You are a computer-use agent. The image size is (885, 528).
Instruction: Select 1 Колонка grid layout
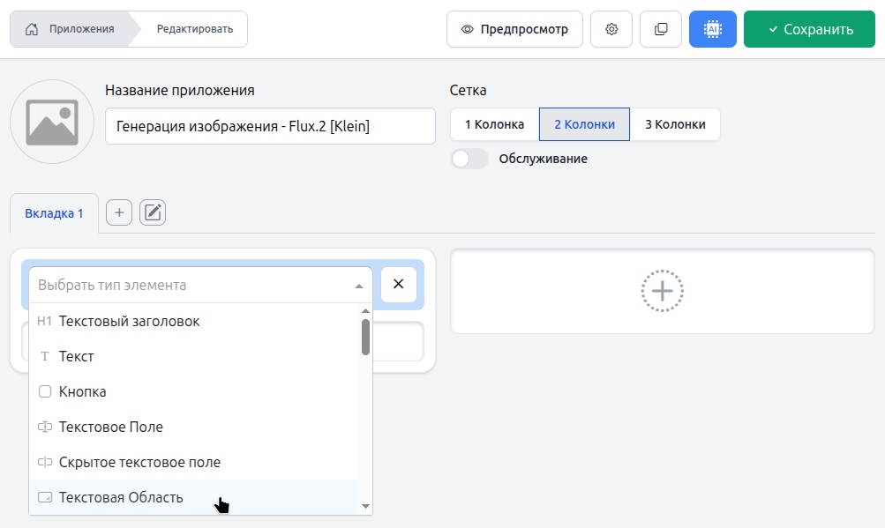[494, 124]
